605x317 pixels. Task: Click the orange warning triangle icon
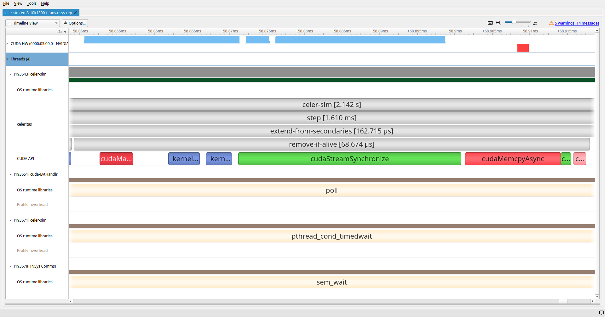pyautogui.click(x=551, y=23)
